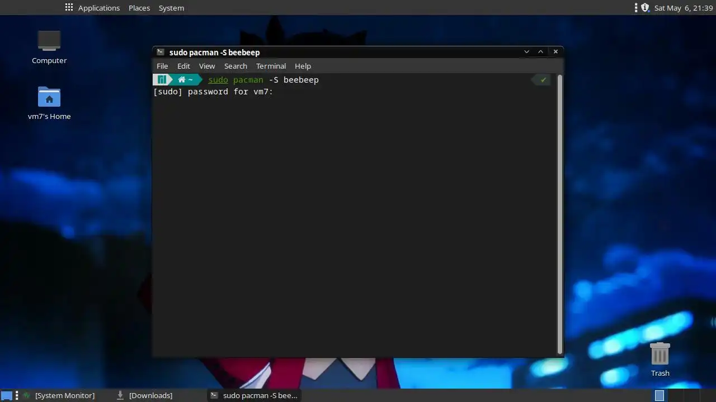Open the Trash desktop icon
The width and height of the screenshot is (716, 402).
point(660,360)
